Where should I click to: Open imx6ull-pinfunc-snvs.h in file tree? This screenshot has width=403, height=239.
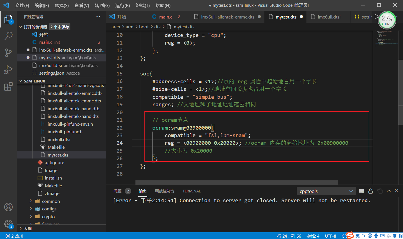click(x=61, y=124)
